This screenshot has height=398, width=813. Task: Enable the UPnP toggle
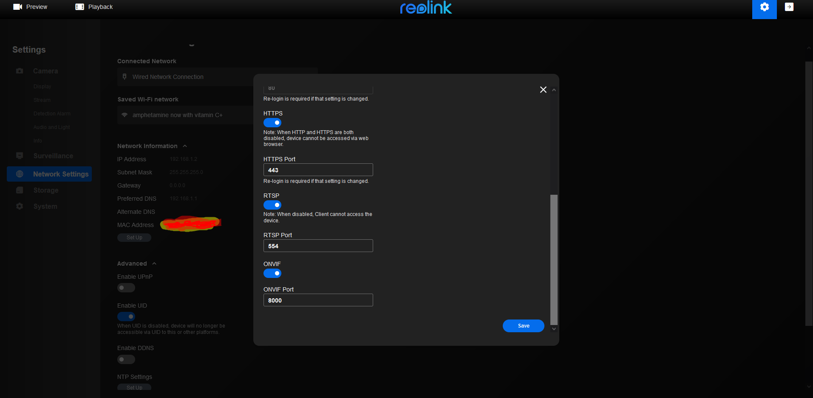[x=126, y=287]
